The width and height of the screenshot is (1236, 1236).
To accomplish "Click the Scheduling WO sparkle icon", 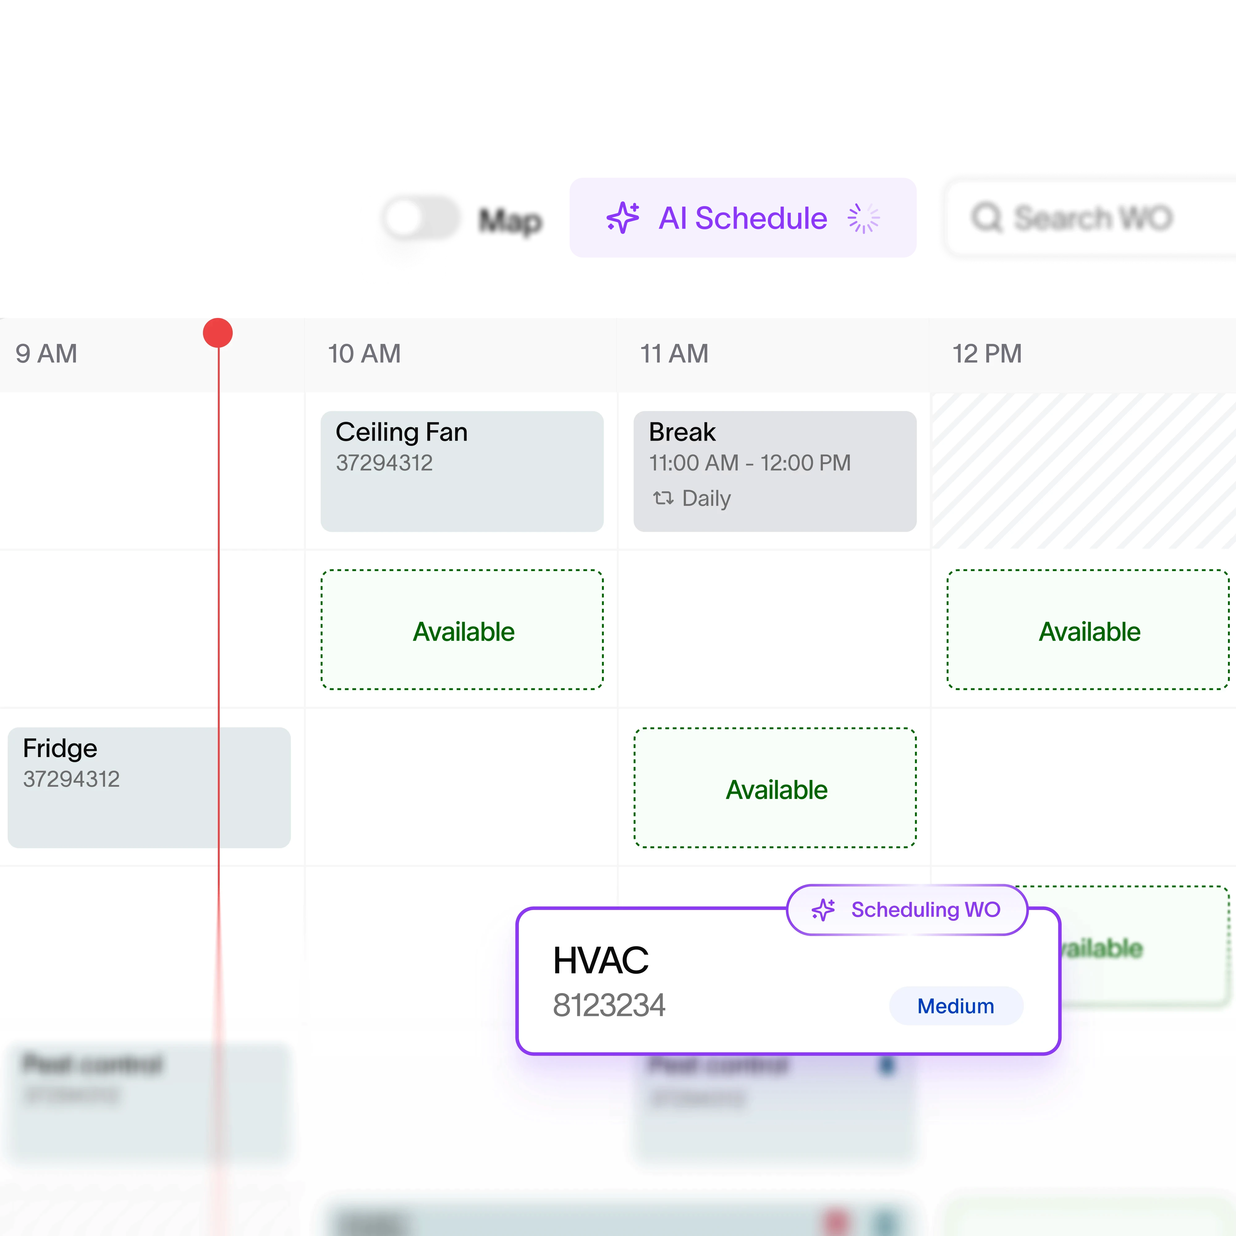I will tap(823, 909).
